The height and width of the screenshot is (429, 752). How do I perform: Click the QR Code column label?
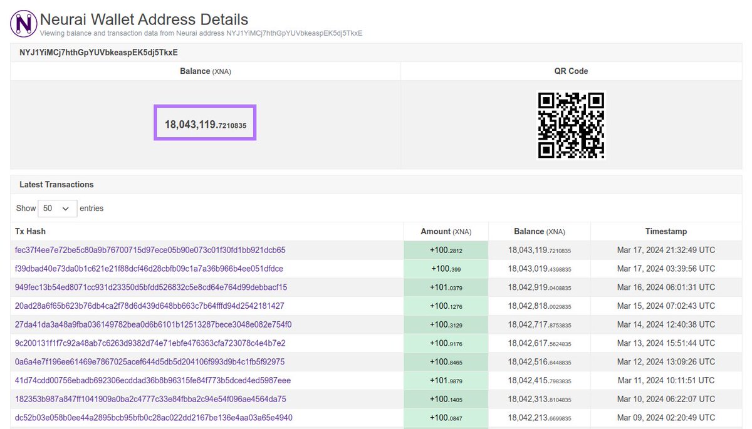pyautogui.click(x=572, y=71)
